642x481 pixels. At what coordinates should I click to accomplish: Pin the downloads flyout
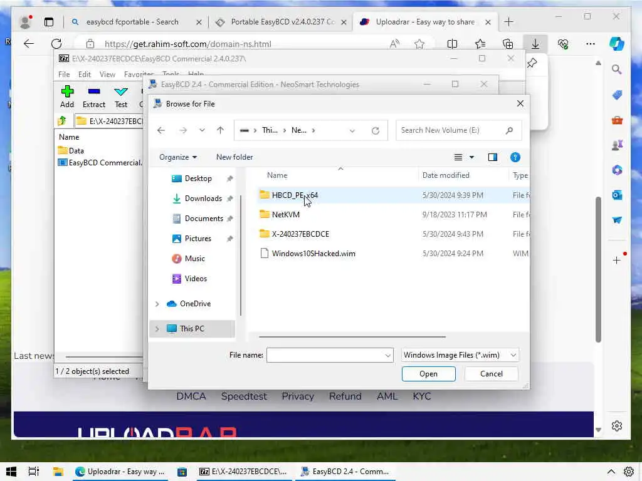tap(532, 63)
